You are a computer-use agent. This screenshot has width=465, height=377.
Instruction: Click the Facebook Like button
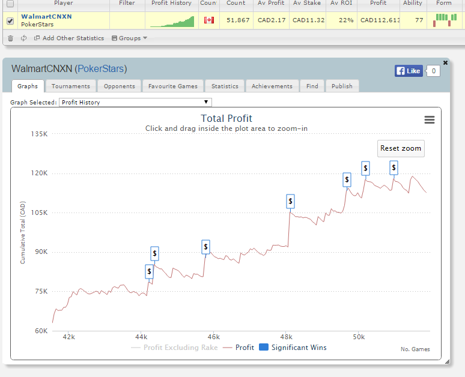pos(409,71)
